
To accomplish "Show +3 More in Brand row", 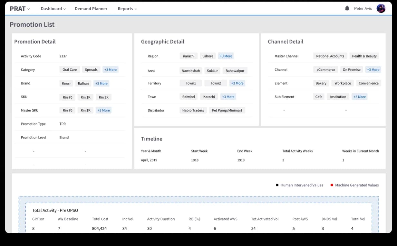I will [102, 83].
